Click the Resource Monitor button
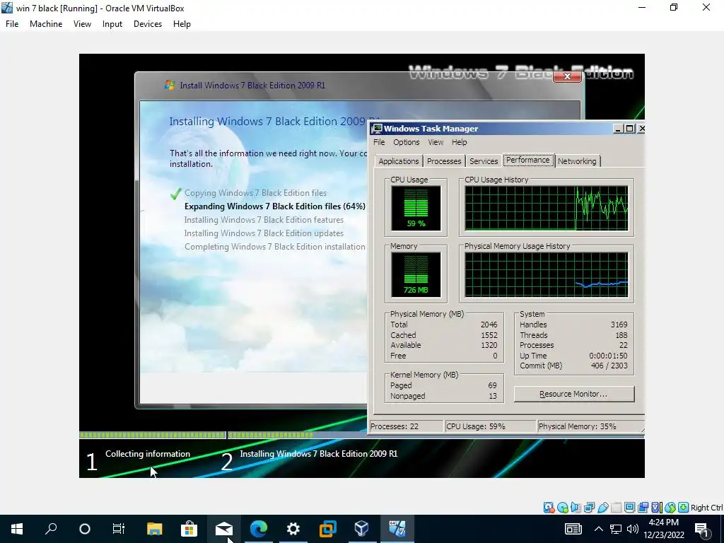This screenshot has height=543, width=724. [574, 394]
